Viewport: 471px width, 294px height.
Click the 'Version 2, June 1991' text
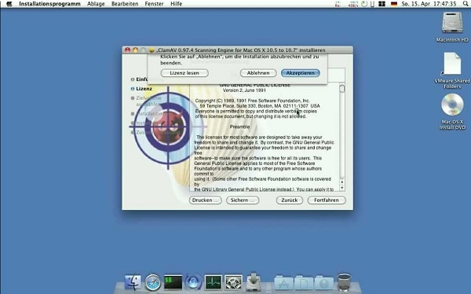[244, 90]
